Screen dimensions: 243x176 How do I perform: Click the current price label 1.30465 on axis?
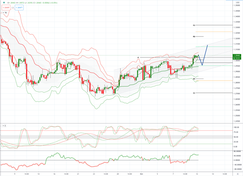point(237,55)
